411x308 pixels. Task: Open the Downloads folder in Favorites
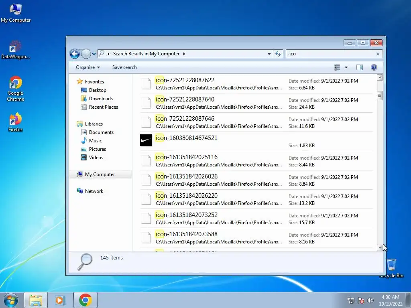pyautogui.click(x=101, y=99)
